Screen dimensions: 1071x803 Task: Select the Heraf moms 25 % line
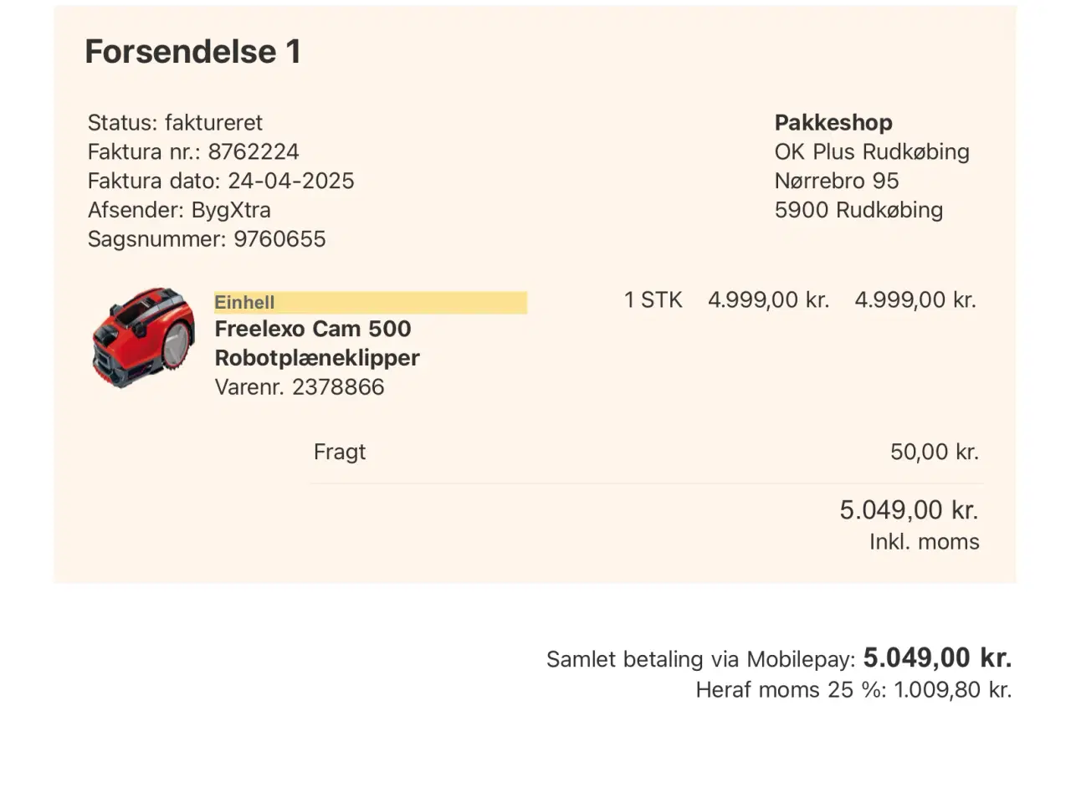pyautogui.click(x=853, y=690)
